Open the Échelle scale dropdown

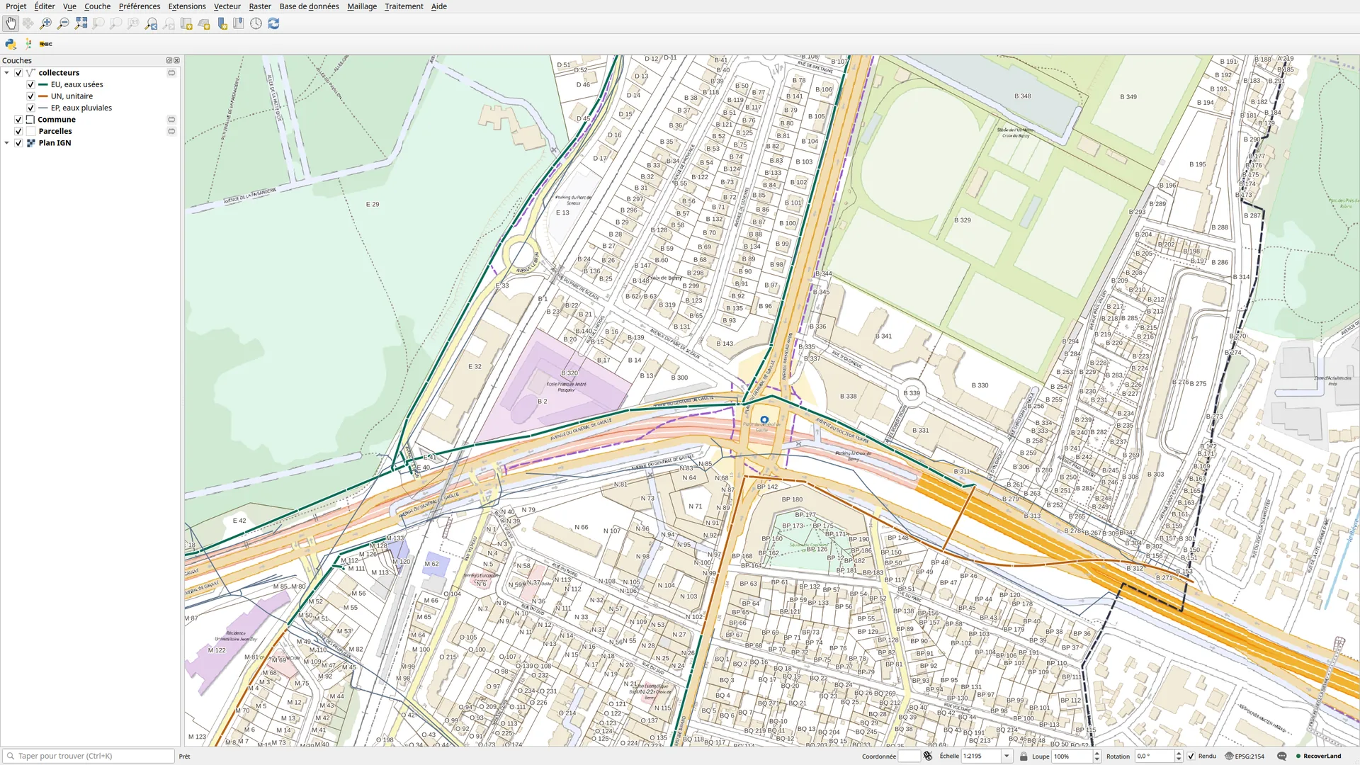click(1006, 756)
